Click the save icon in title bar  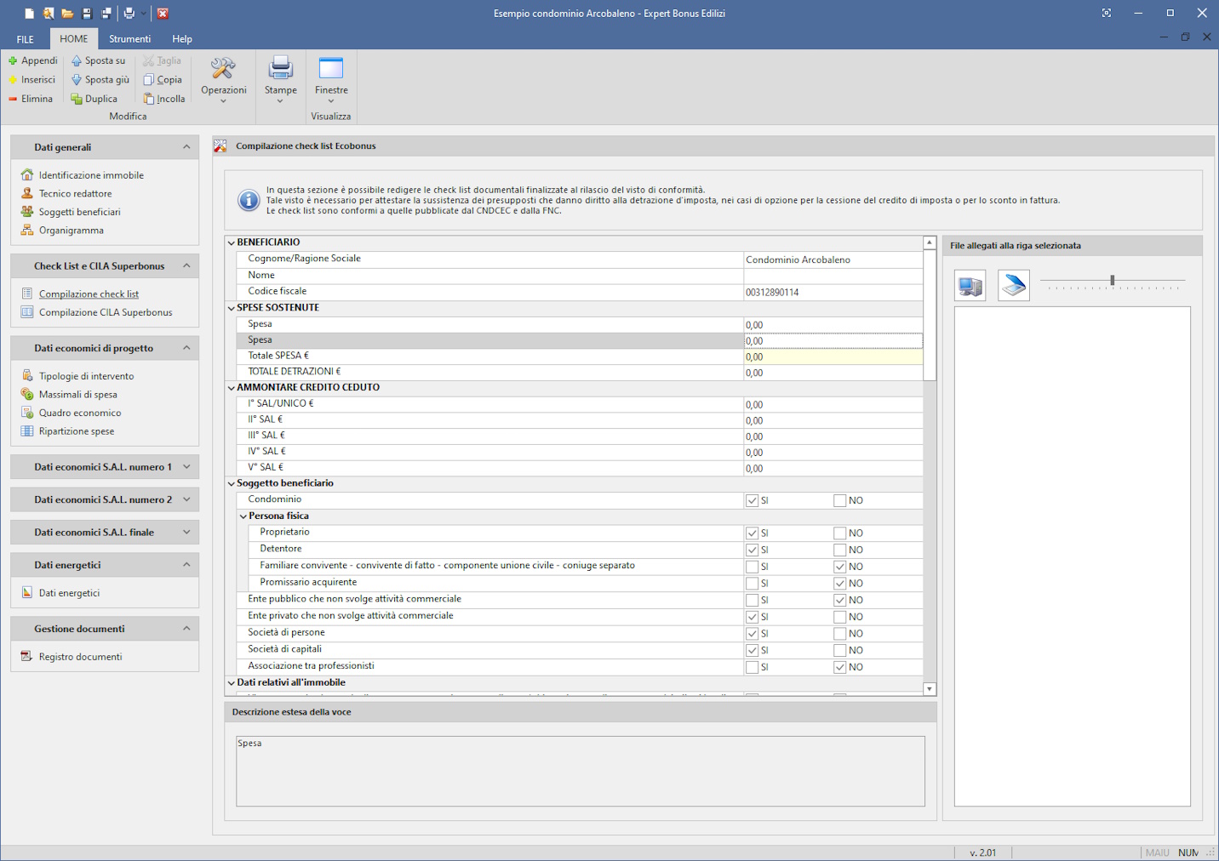click(x=87, y=14)
